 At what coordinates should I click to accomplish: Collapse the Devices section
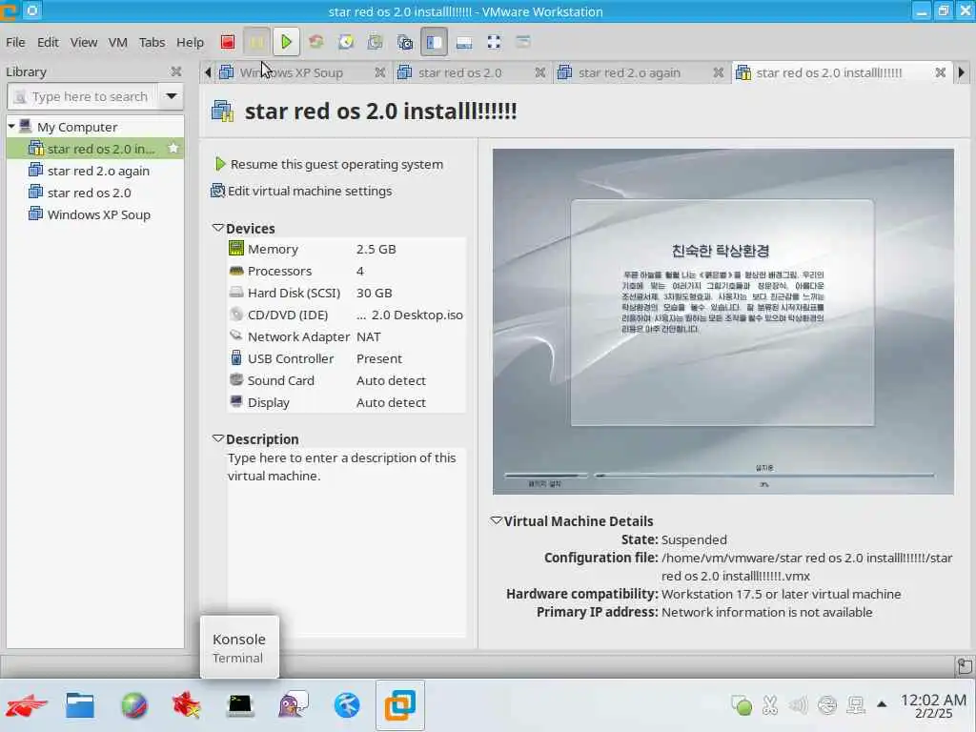coord(218,228)
